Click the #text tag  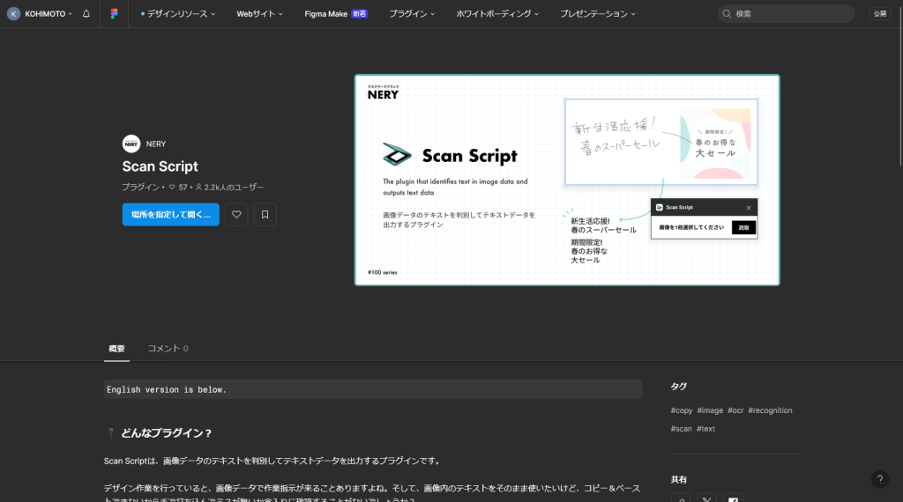(705, 429)
